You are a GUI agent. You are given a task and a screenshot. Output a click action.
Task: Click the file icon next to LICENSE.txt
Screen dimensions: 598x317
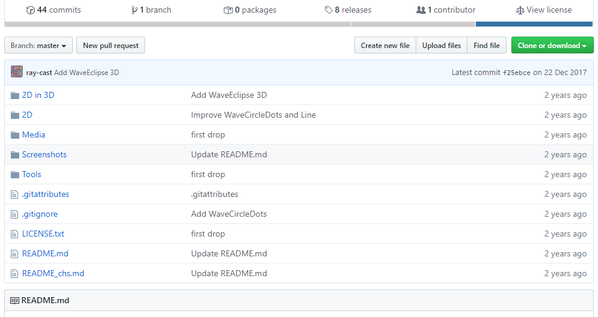(15, 234)
